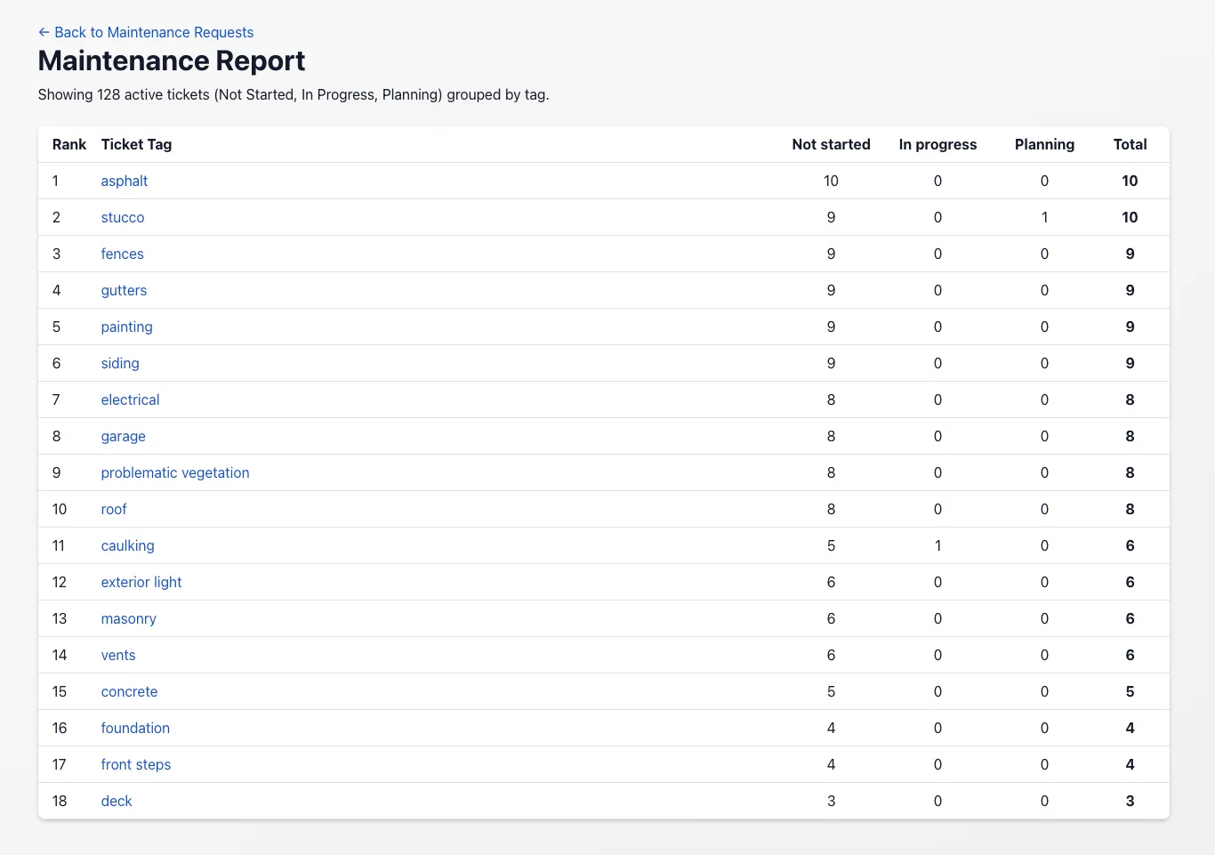1215x855 pixels.
Task: Open the deck tag link
Action: 117,801
